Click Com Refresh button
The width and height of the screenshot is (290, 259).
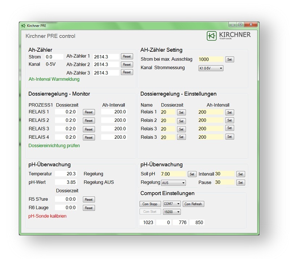pyautogui.click(x=194, y=204)
